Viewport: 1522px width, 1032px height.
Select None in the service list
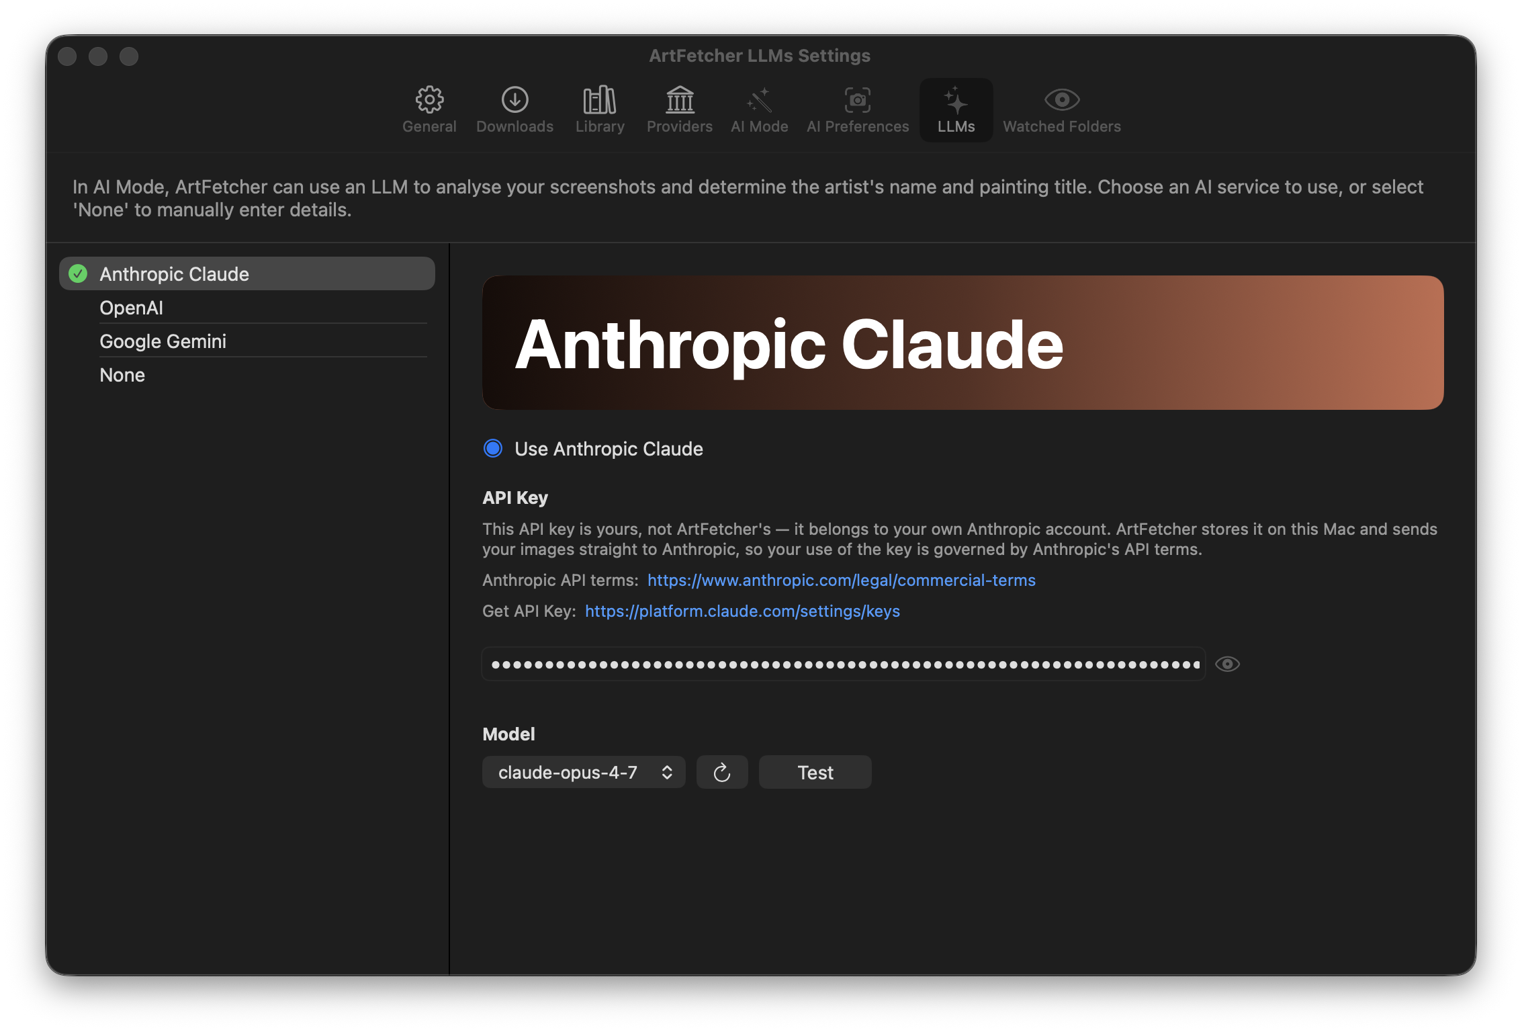(x=247, y=375)
